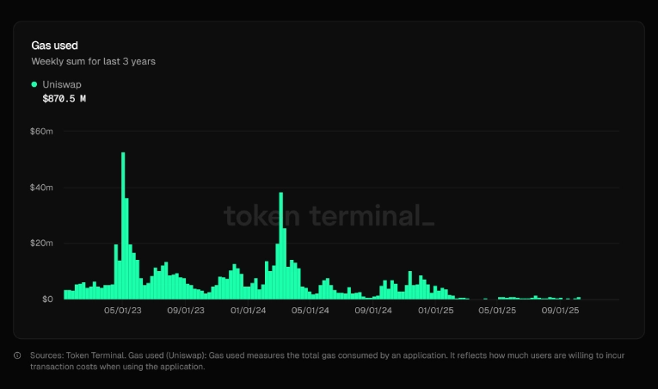Click the tallest bar, peaking above $50m
The height and width of the screenshot is (389, 658).
click(123, 225)
